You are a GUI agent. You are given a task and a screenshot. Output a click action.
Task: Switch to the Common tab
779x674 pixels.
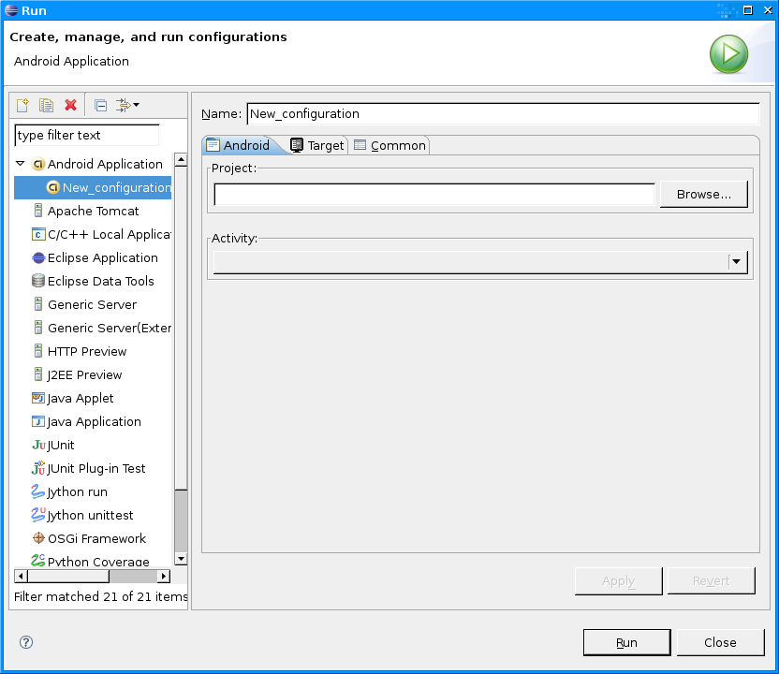click(x=389, y=145)
